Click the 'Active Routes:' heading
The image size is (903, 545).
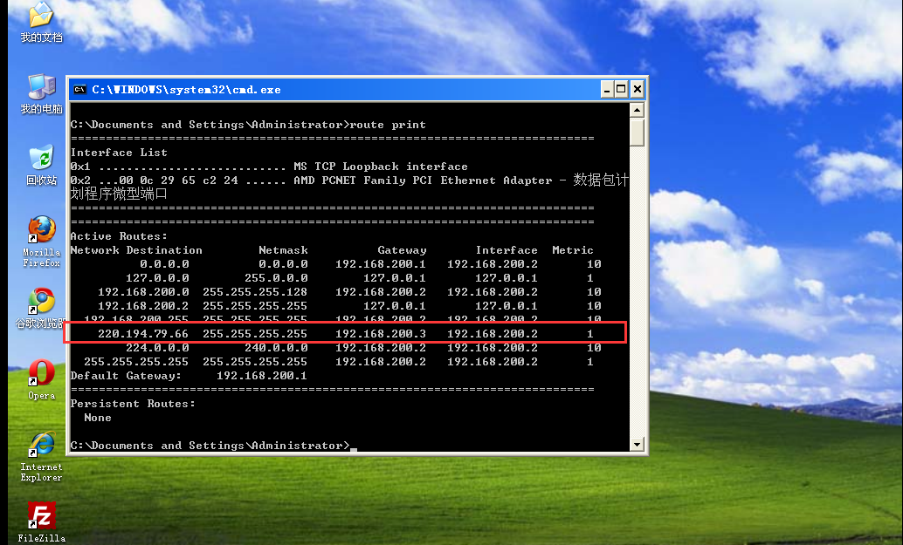(x=119, y=236)
